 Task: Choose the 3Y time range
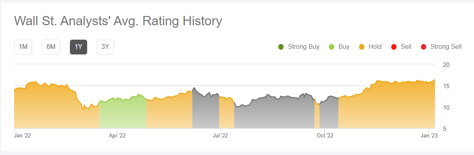[x=105, y=47]
